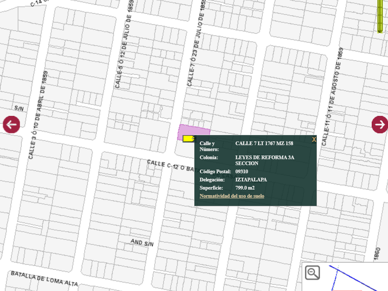Screen dimensions: 388x291
Task: Click the colonia LEYES DE REFORMA 3A SECCION
Action: point(264,160)
